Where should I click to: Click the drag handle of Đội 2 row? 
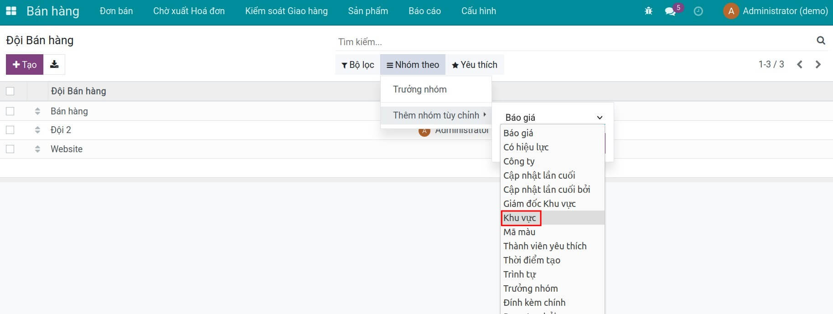(37, 130)
